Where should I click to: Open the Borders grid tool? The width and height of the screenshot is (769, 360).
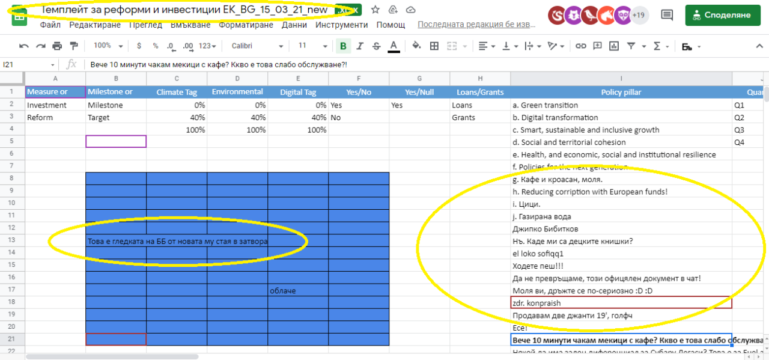tap(434, 46)
